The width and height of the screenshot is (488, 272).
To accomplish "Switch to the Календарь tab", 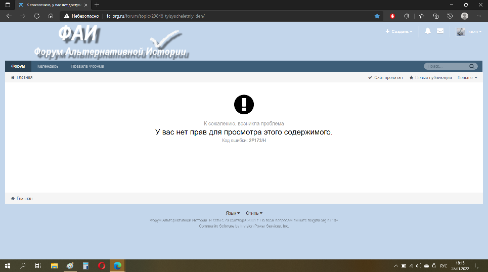I will point(48,66).
